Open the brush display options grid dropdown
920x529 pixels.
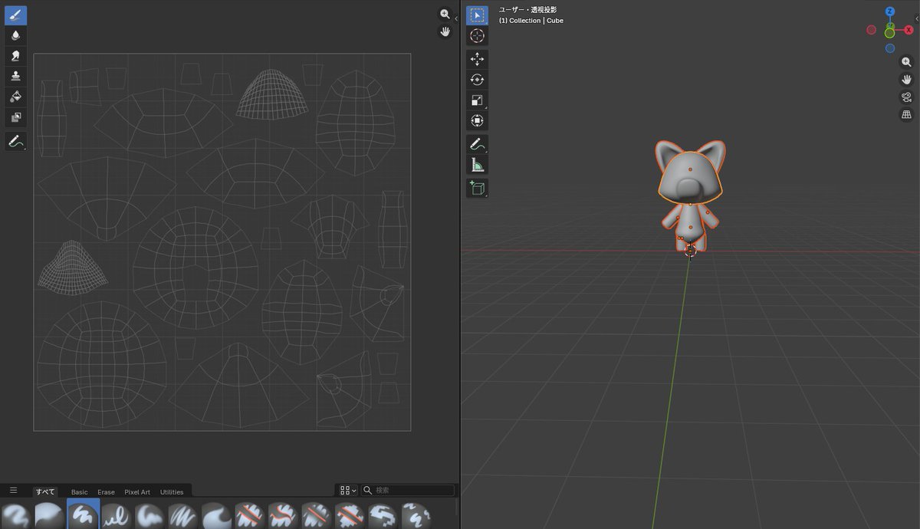pos(347,490)
